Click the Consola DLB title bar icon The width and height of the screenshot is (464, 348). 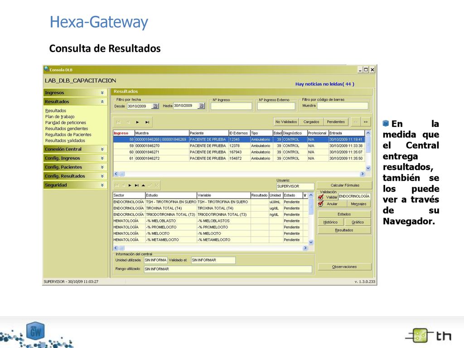tap(47, 69)
